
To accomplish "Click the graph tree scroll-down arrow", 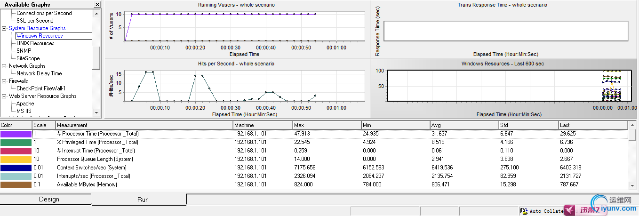I will 97,112.
